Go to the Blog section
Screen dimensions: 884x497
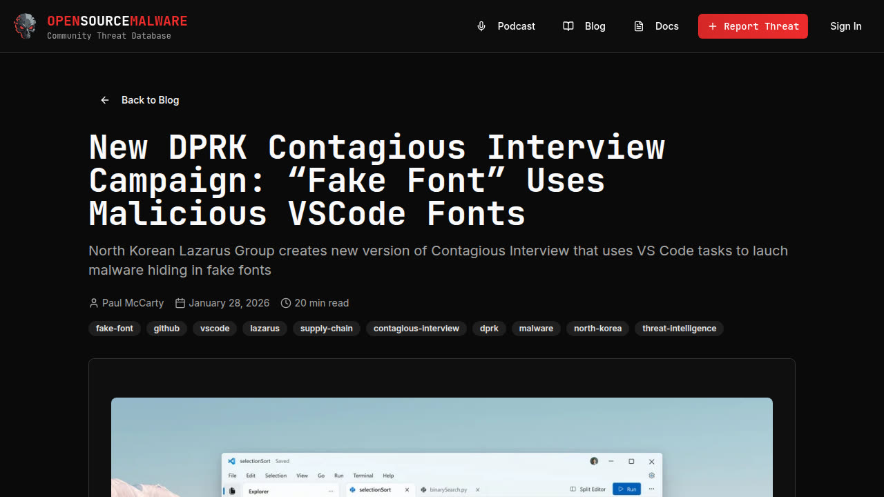(584, 26)
